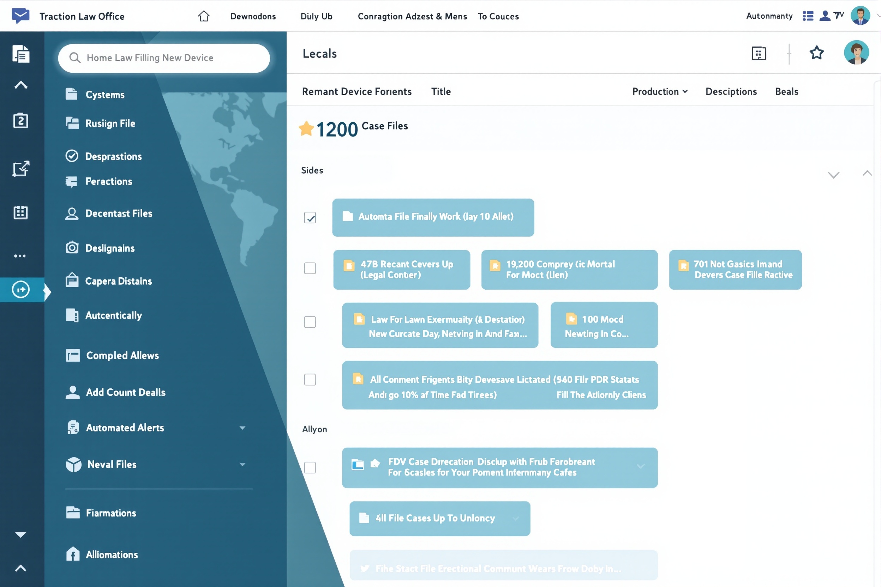Click the documents icon at top of left rail
The image size is (881, 587).
[20, 54]
